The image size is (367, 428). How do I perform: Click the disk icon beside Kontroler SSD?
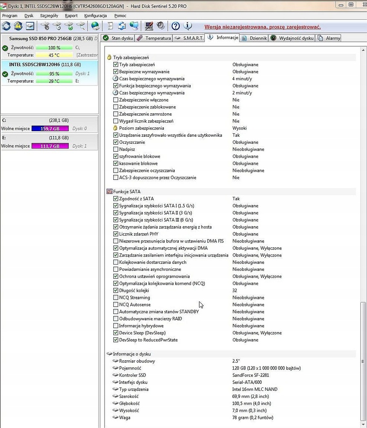click(x=115, y=375)
